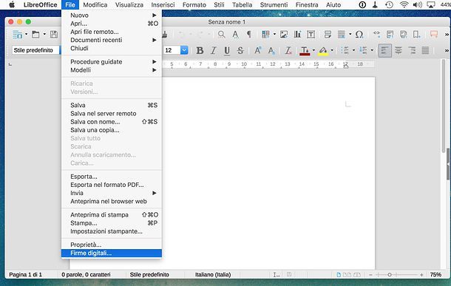This screenshot has width=451, height=286.
Task: Click the paragraph style box Stile predefinito
Action: pyautogui.click(x=36, y=50)
